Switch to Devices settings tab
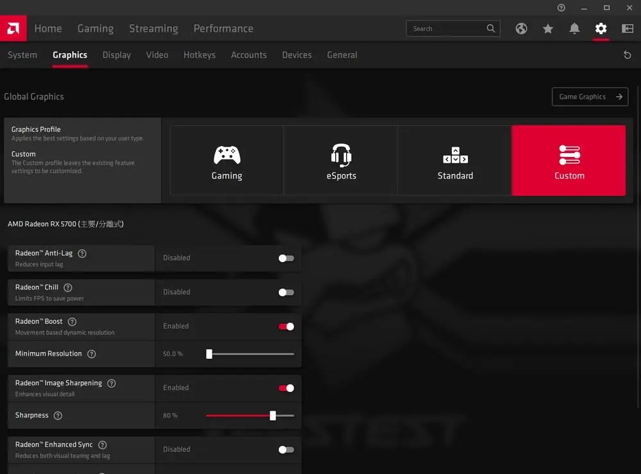This screenshot has height=474, width=641. 297,54
